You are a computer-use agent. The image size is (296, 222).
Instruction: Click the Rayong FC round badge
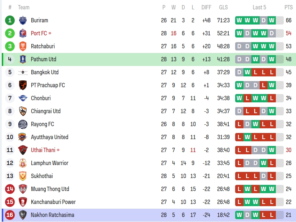pos(23,124)
